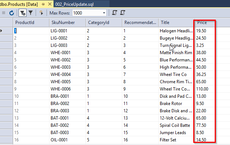Viewport: 230px width, 145px height.
Task: Click the Spiral Coil Batte title cell
Action: [x=177, y=125]
